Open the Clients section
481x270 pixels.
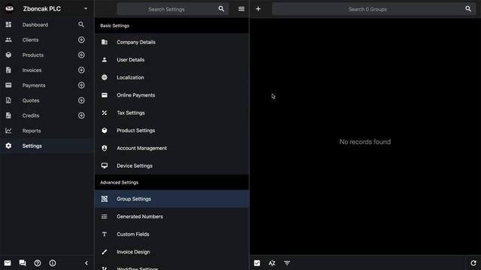pos(30,40)
